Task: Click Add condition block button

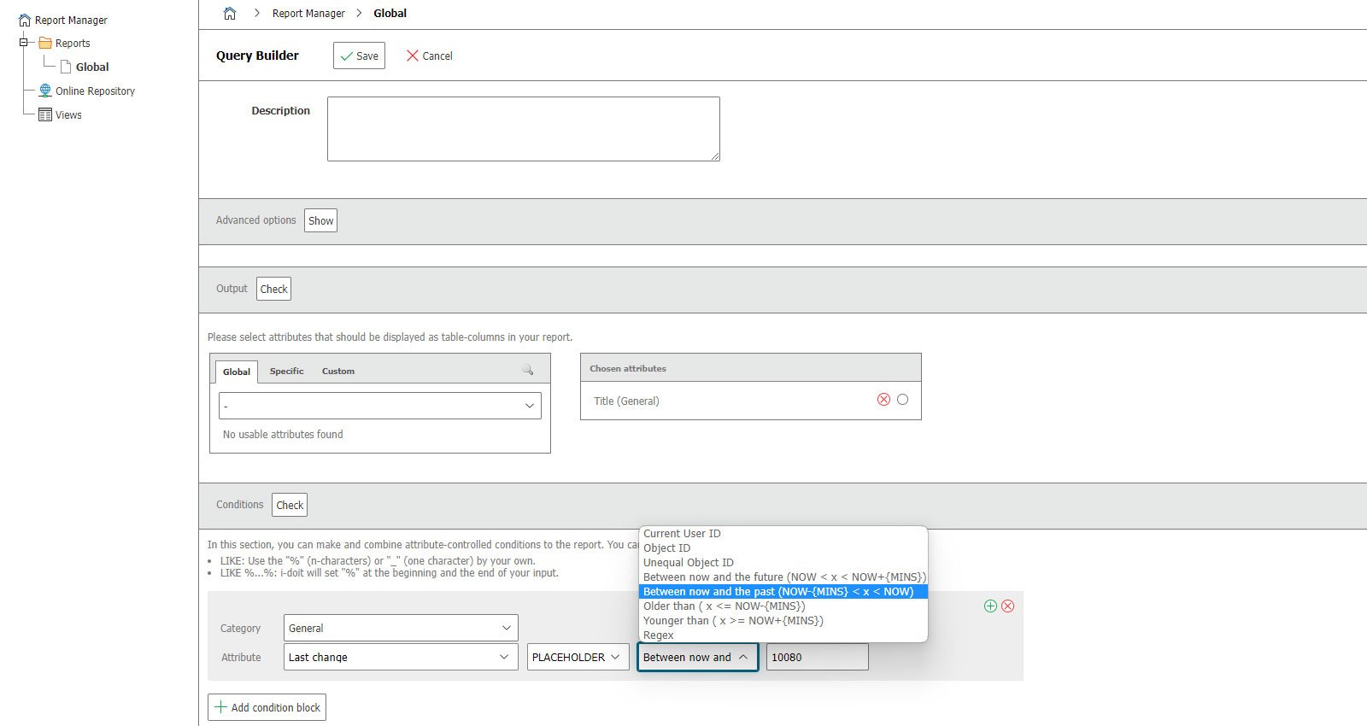Action: pyautogui.click(x=267, y=707)
